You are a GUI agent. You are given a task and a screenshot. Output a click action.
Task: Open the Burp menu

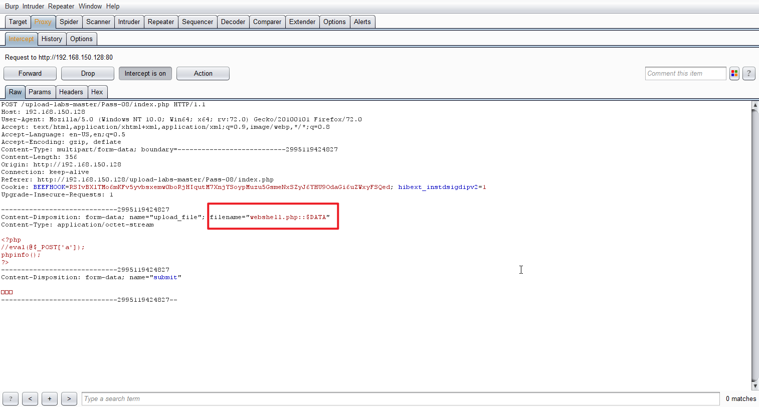(12, 6)
